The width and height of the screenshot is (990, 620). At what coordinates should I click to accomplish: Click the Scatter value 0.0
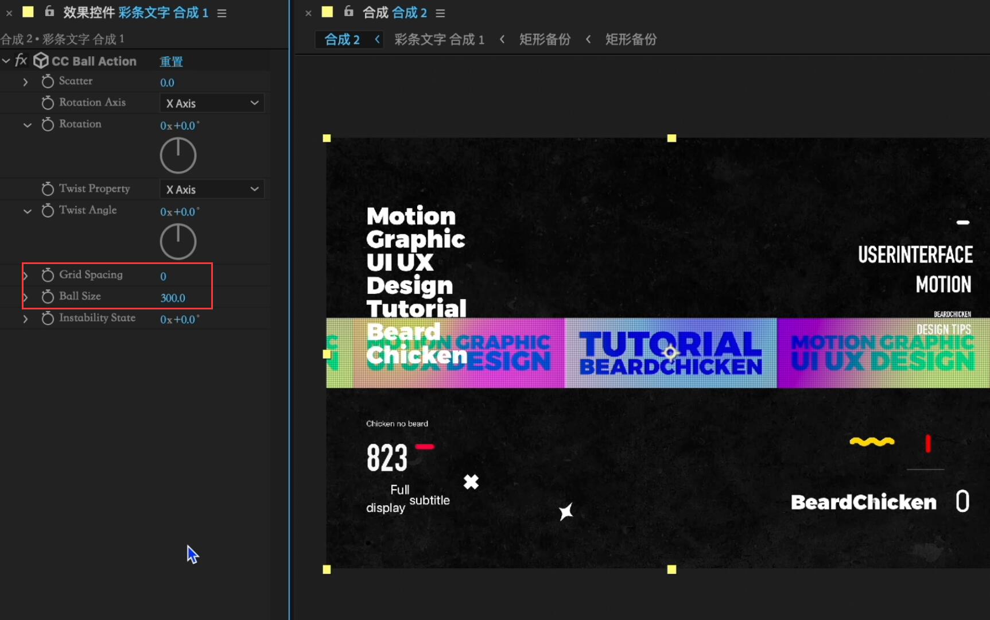(x=167, y=83)
